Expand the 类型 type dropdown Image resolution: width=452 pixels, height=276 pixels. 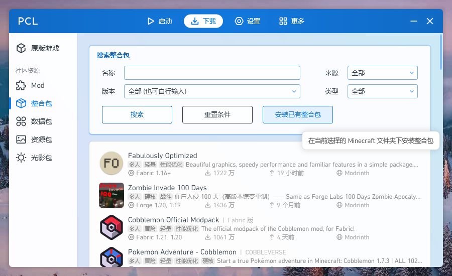(383, 91)
